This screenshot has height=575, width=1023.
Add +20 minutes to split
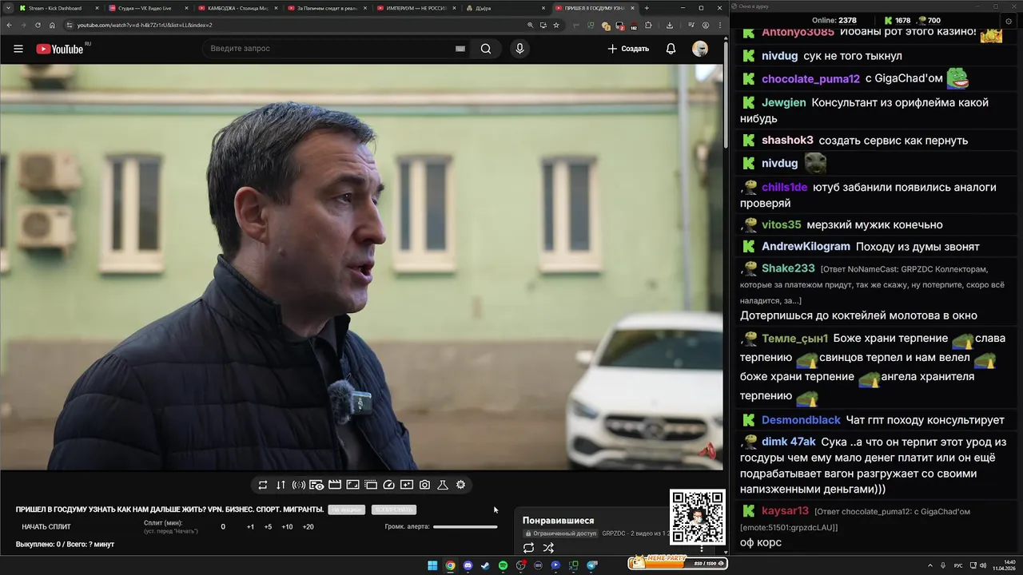click(308, 527)
